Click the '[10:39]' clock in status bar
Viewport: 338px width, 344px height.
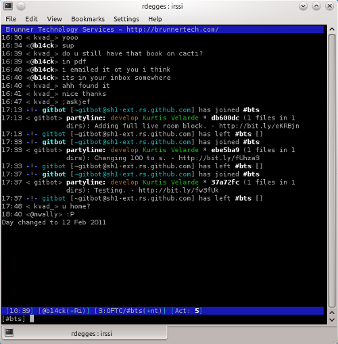(x=20, y=311)
